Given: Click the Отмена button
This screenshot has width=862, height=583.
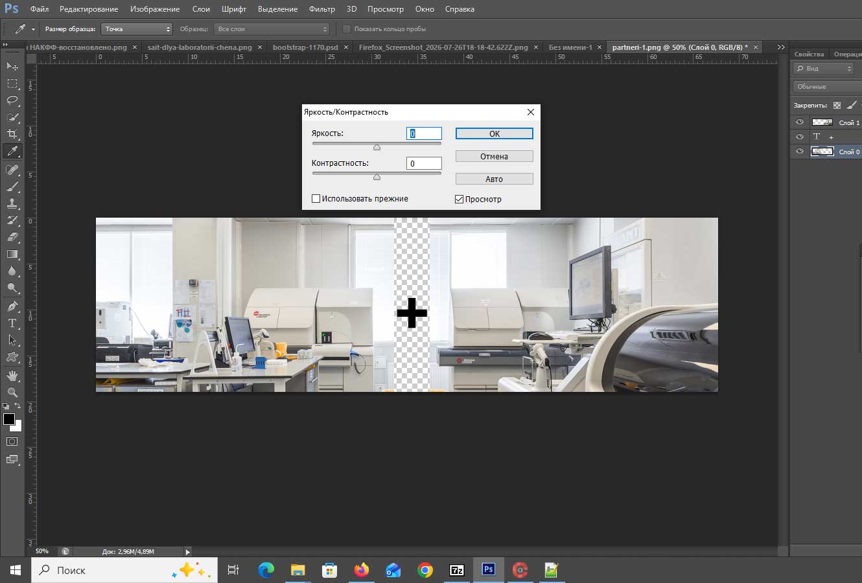Looking at the screenshot, I should pos(495,156).
